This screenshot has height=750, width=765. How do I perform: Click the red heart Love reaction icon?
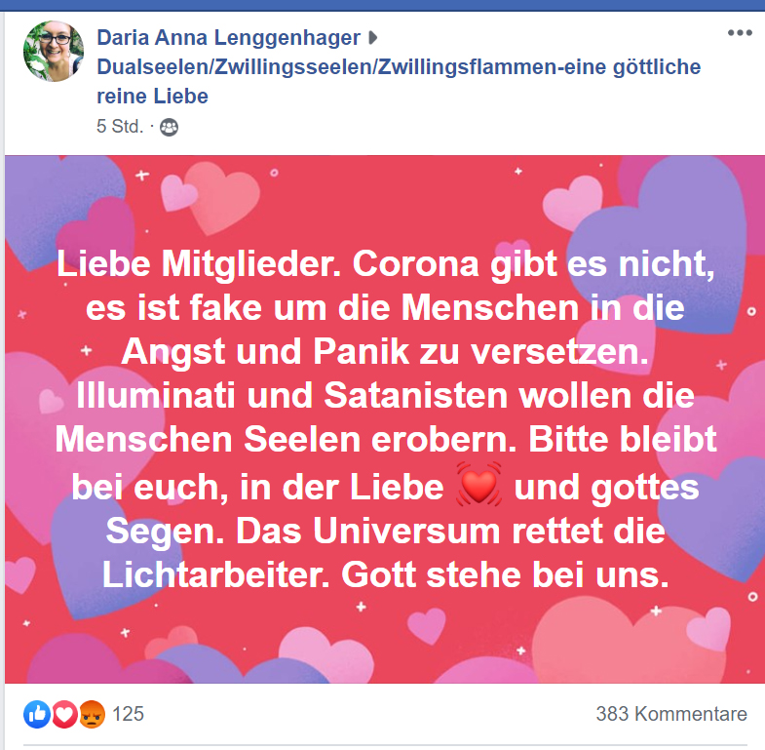pos(64,714)
